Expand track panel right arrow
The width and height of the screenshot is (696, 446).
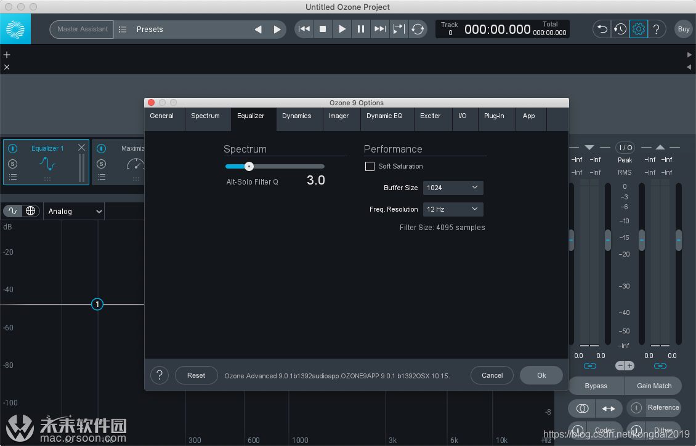689,55
